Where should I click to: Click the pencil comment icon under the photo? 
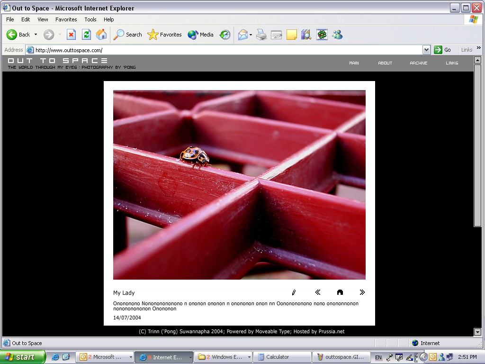coord(294,292)
